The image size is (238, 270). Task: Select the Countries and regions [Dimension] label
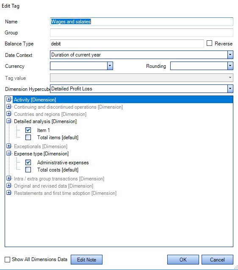tap(50, 114)
